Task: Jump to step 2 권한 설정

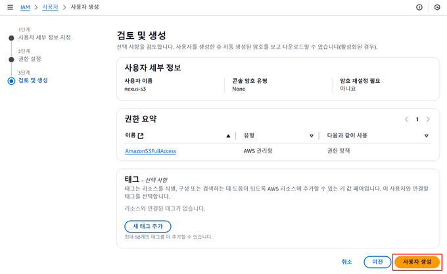Action: (30, 59)
